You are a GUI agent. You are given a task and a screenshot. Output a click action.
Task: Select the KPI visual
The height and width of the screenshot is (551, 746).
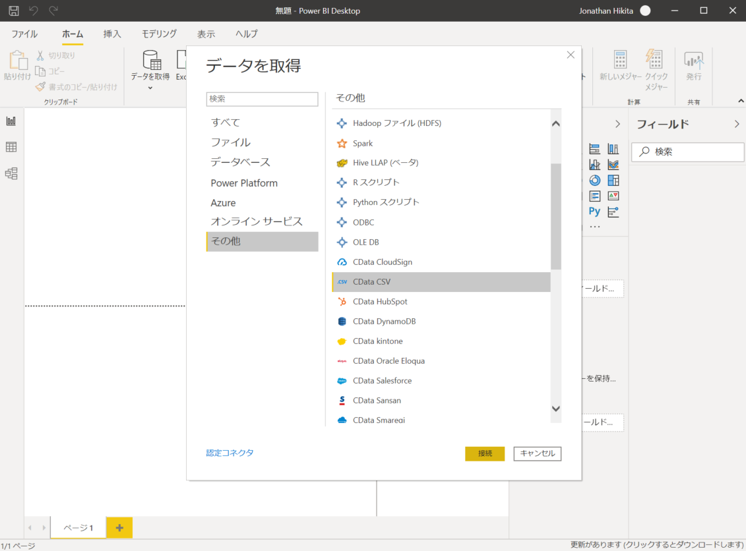click(613, 196)
